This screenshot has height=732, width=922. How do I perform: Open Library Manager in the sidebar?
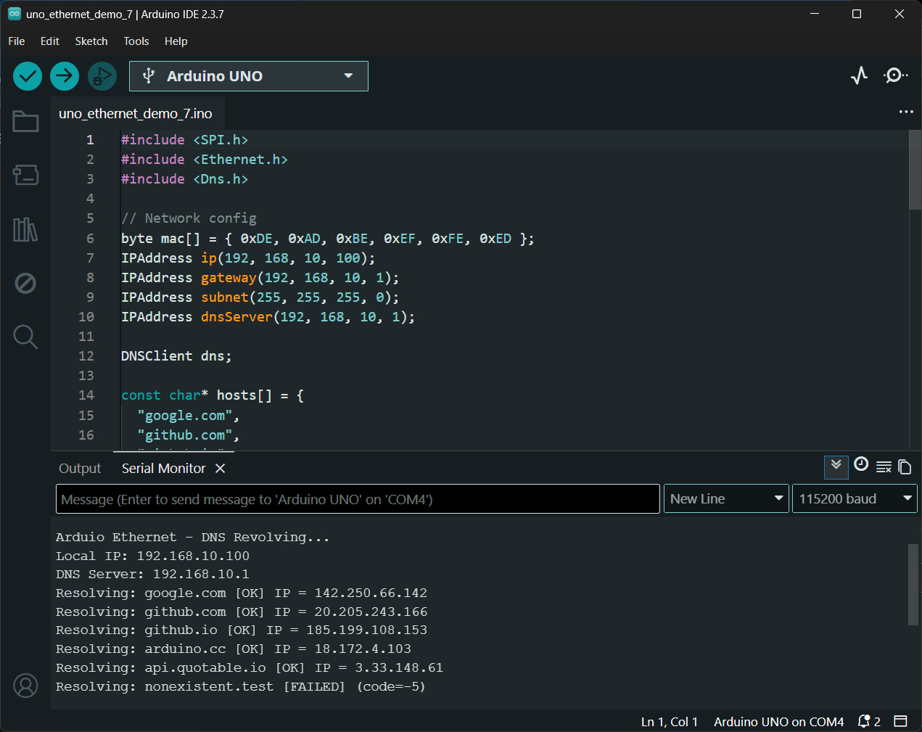click(x=25, y=229)
